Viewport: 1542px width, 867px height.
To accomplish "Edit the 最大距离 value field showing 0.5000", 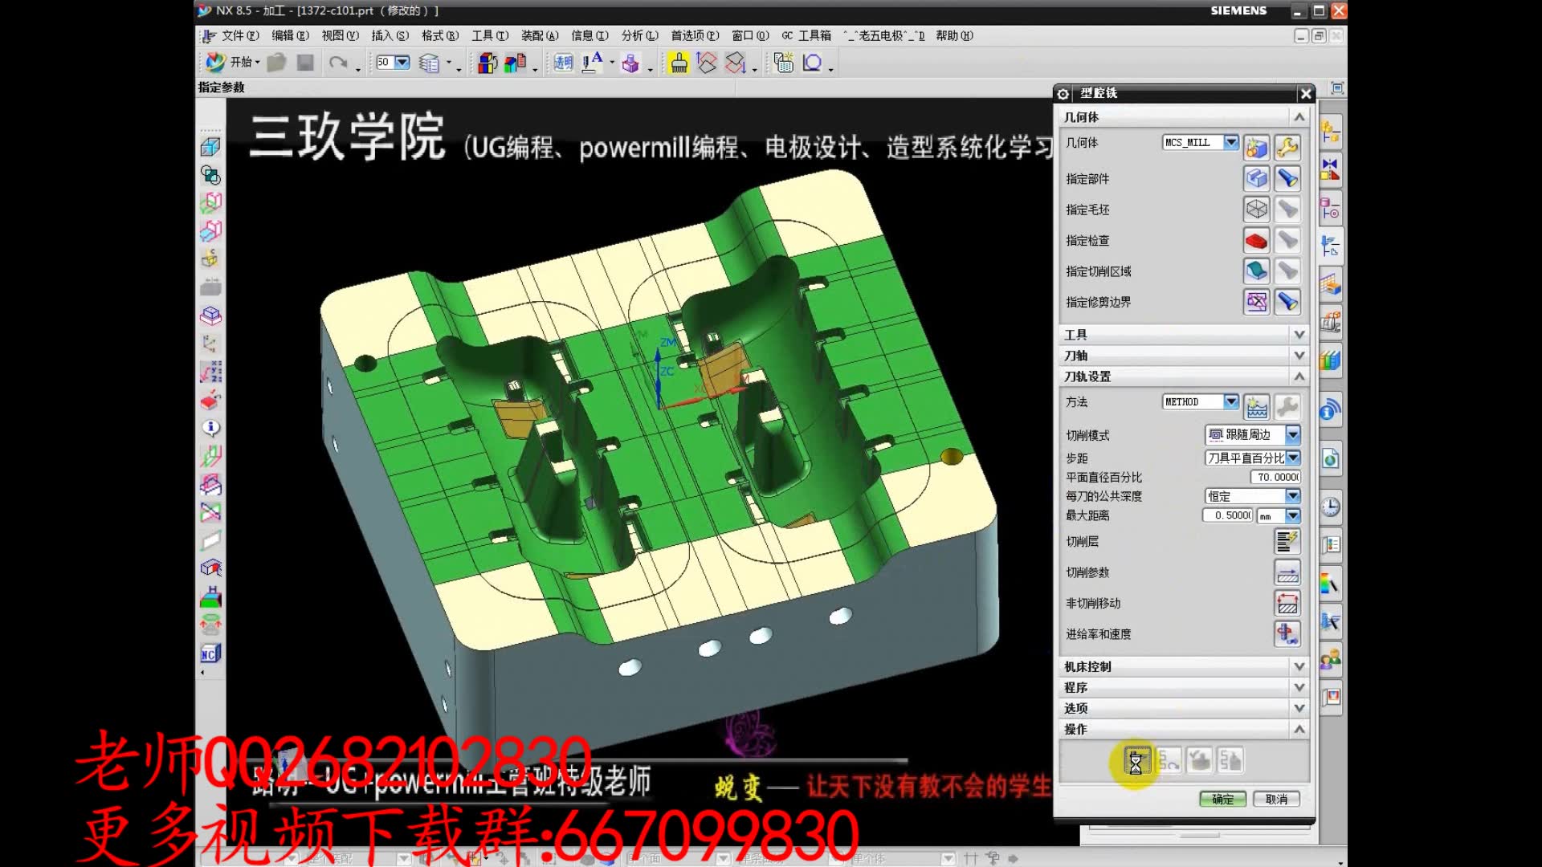I will click(x=1226, y=515).
